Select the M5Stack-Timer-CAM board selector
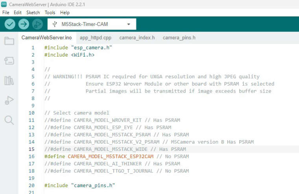 point(92,24)
